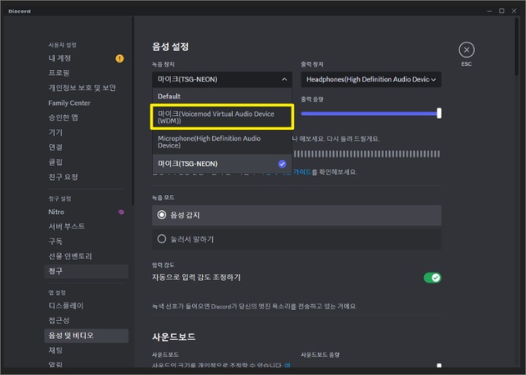Open 선물 인벤토리 page

point(70,256)
